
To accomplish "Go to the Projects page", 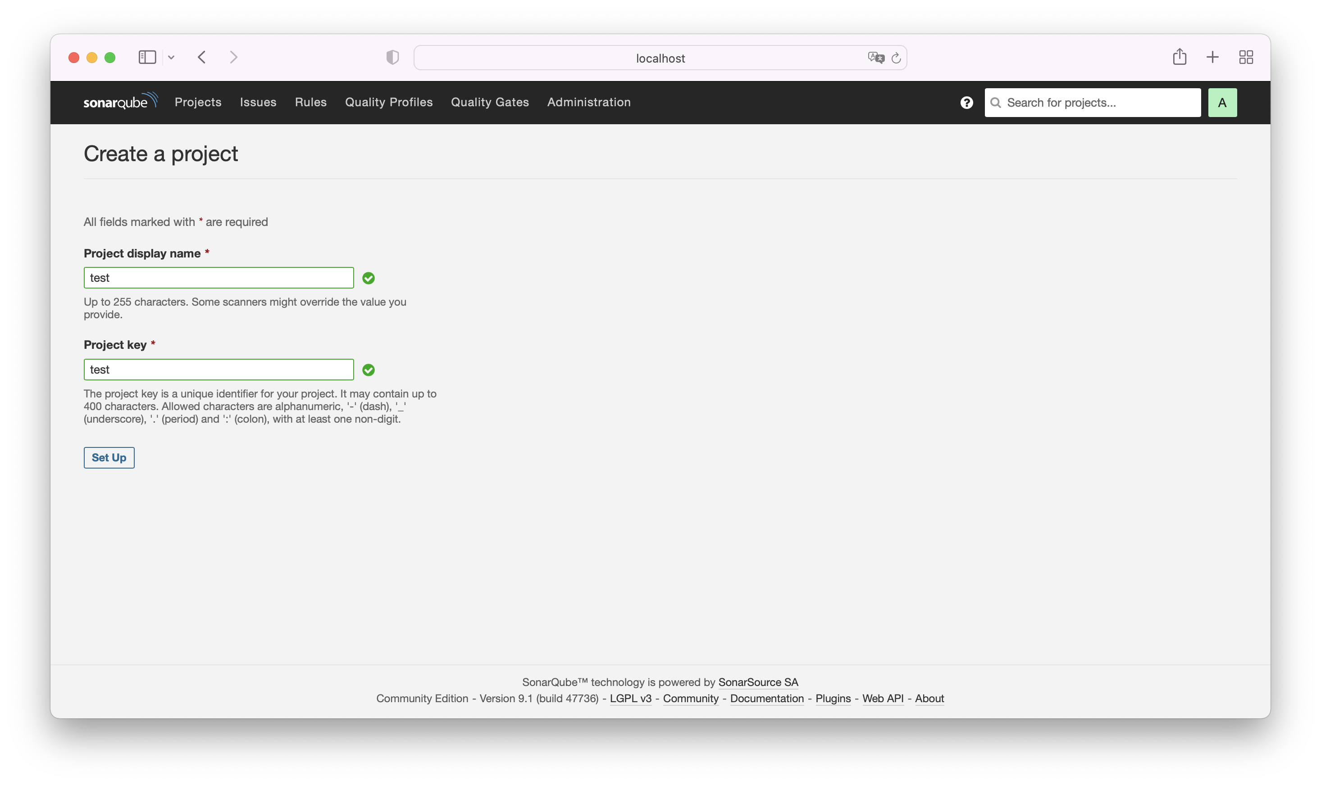I will 198,102.
